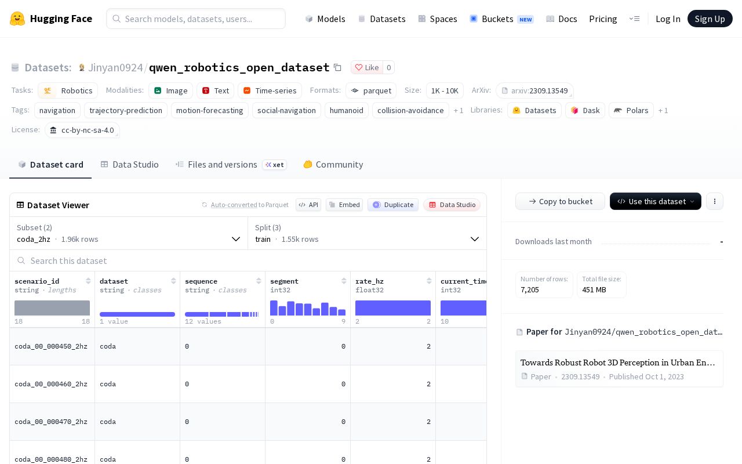The image size is (742, 464).
Task: Like the qwen_robotics_open_dataset
Action: 366,67
